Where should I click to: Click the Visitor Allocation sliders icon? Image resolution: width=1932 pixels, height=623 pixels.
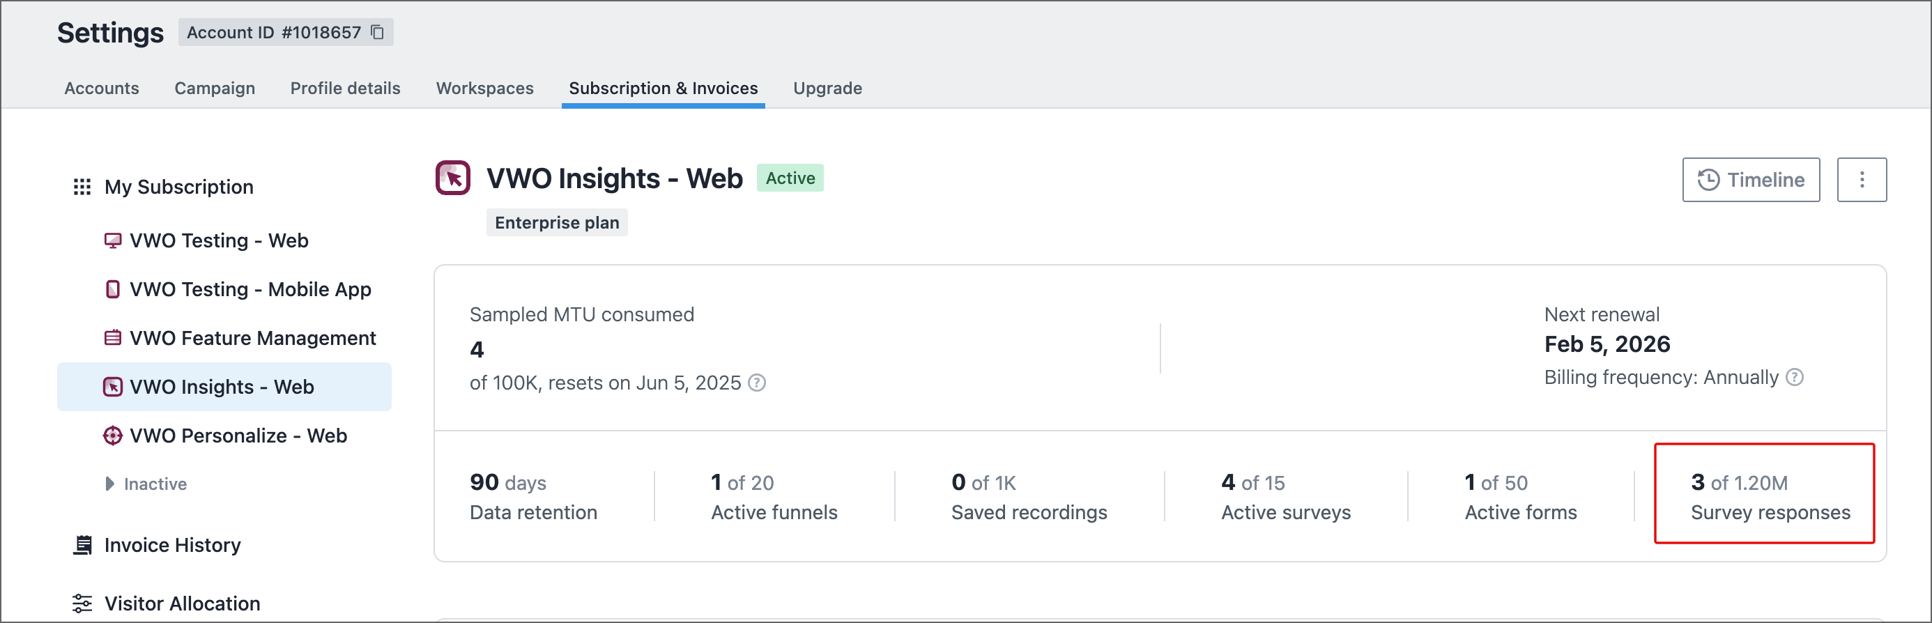(x=82, y=603)
